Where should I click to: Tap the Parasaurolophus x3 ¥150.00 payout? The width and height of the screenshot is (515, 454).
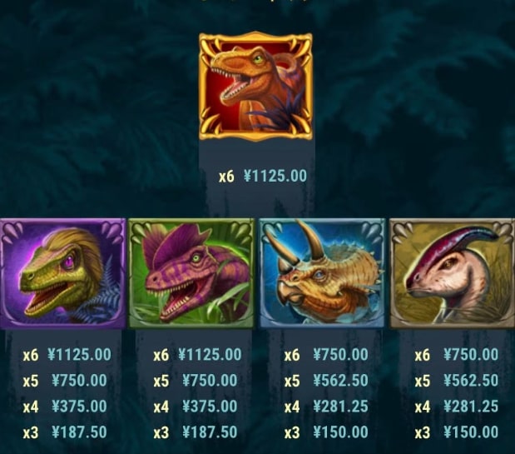(x=457, y=432)
